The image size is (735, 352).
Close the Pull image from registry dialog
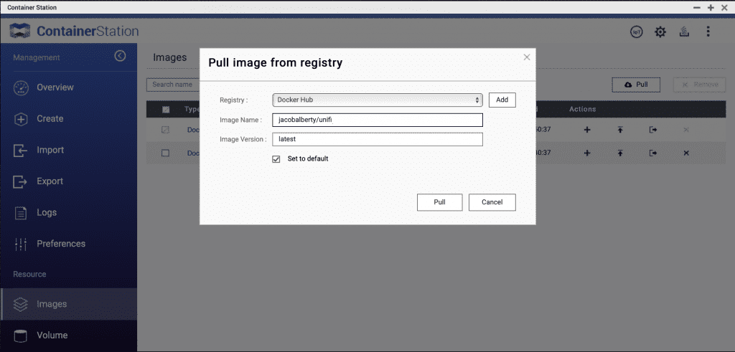click(527, 57)
